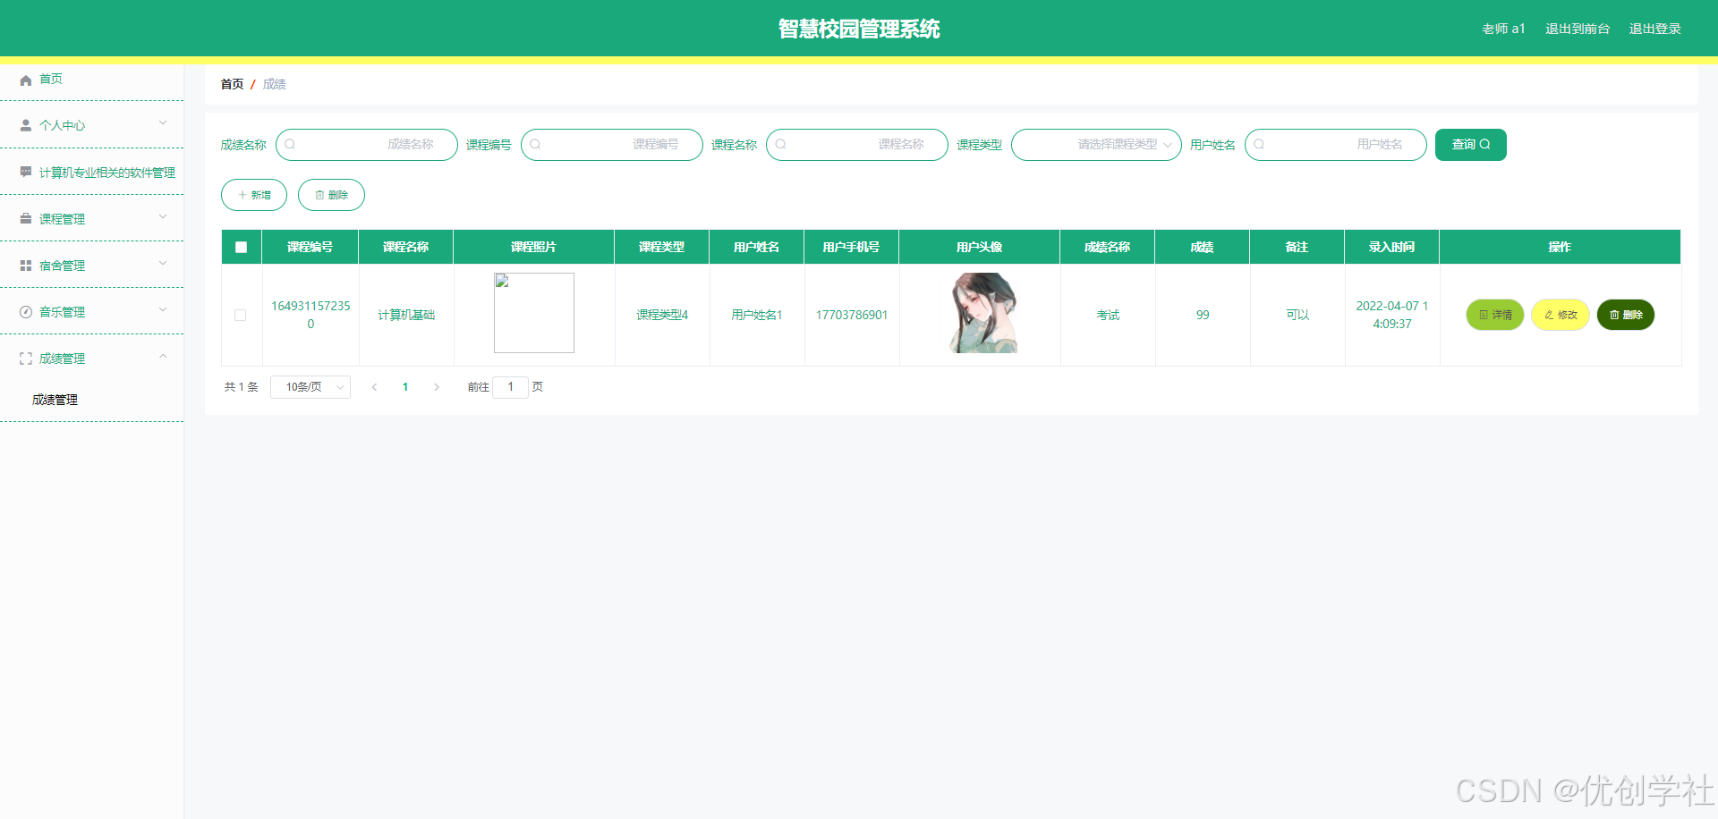1718x819 pixels.
Task: Expand the 个人中心 menu chevron
Action: (x=163, y=122)
